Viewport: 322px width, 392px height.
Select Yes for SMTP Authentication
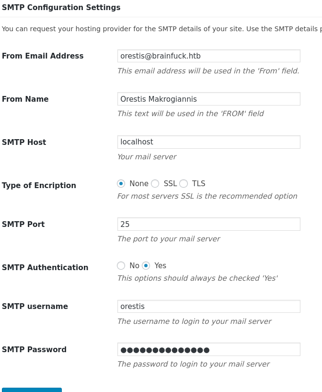click(x=146, y=266)
